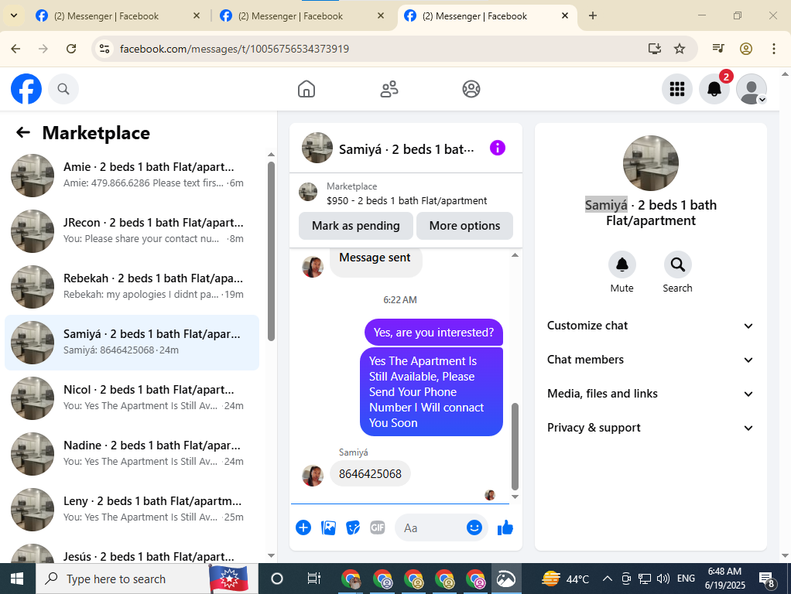The image size is (791, 594).
Task: Click the browser back arrow
Action: pyautogui.click(x=15, y=49)
